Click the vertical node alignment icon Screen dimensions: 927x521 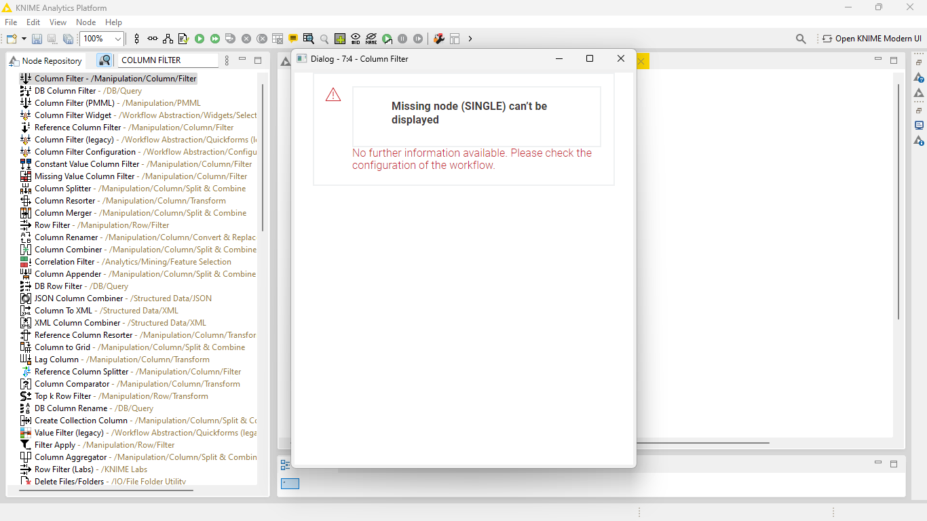[x=136, y=39]
